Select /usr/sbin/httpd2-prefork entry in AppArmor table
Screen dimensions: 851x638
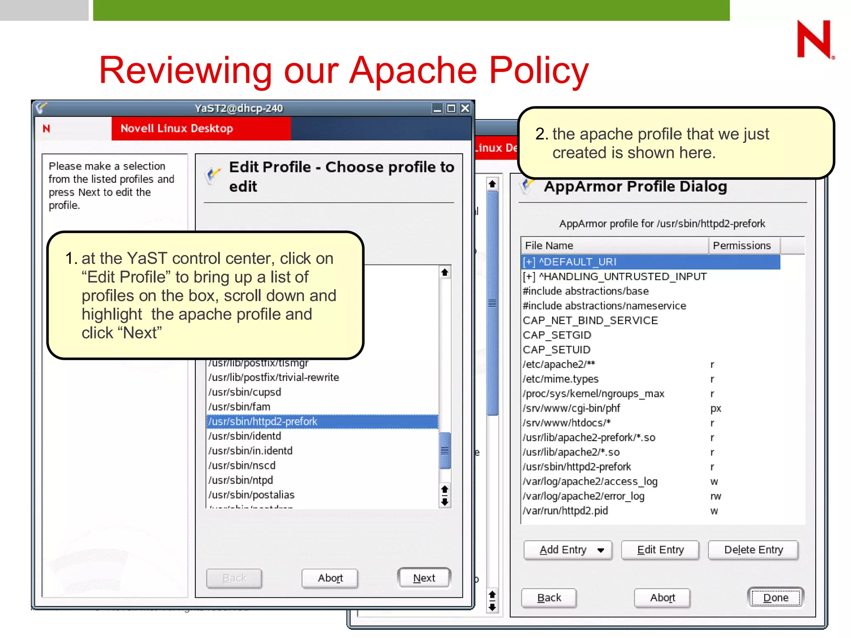click(x=651, y=467)
